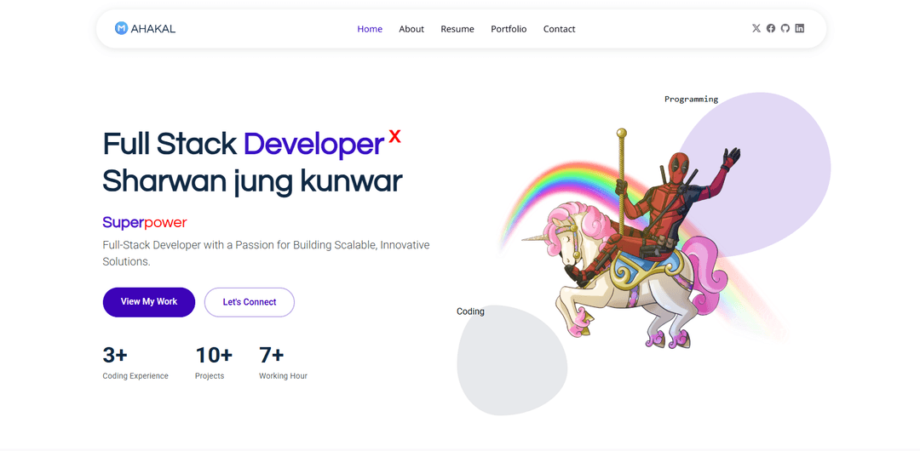Image resolution: width=920 pixels, height=451 pixels.
Task: Click the Let's Connect button
Action: click(x=250, y=302)
